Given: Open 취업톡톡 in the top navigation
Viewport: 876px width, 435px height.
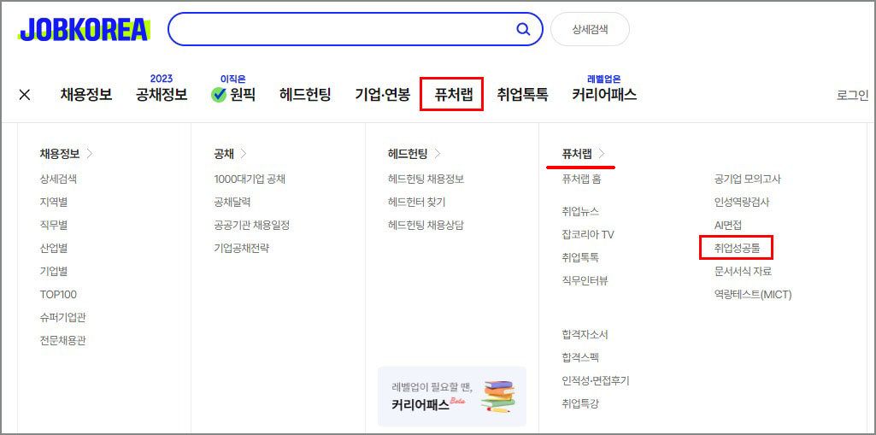Looking at the screenshot, I should 522,94.
